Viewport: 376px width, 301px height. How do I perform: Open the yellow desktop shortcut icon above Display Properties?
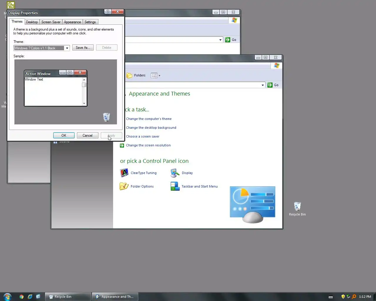click(11, 5)
